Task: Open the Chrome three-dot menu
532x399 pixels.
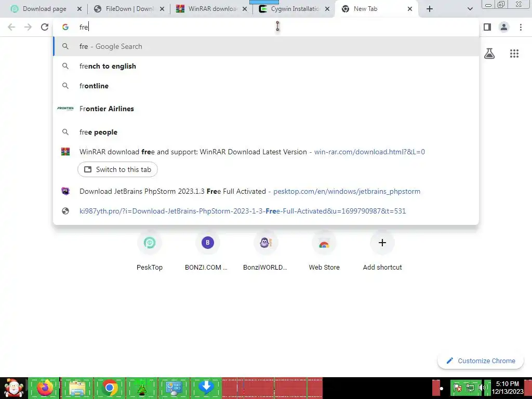Action: tap(521, 27)
